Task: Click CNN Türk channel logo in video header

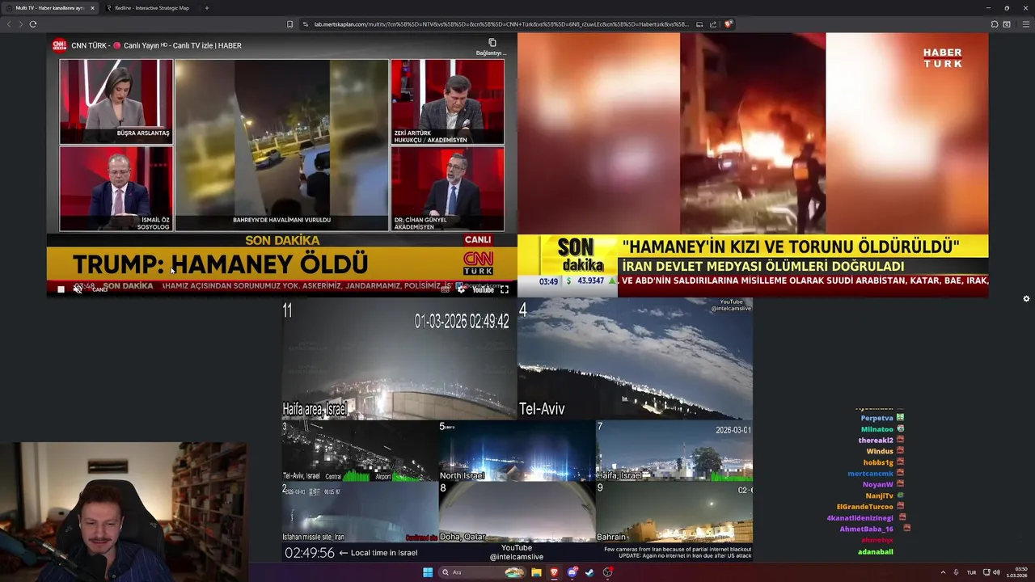Action: (59, 45)
